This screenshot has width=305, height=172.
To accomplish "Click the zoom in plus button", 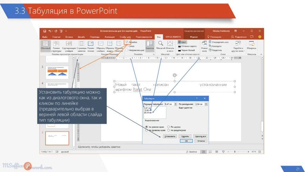I will (x=248, y=152).
